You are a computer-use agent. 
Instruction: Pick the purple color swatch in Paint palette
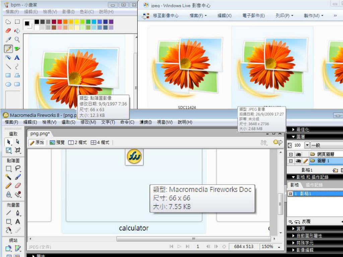(x=111, y=22)
